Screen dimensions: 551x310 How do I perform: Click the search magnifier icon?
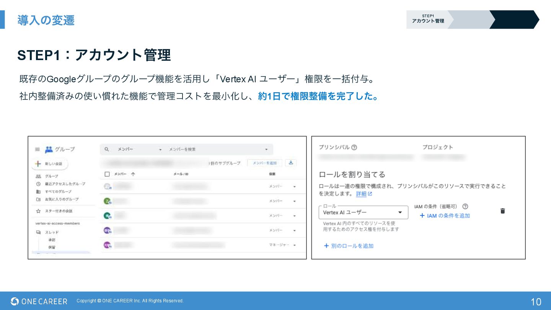(107, 149)
